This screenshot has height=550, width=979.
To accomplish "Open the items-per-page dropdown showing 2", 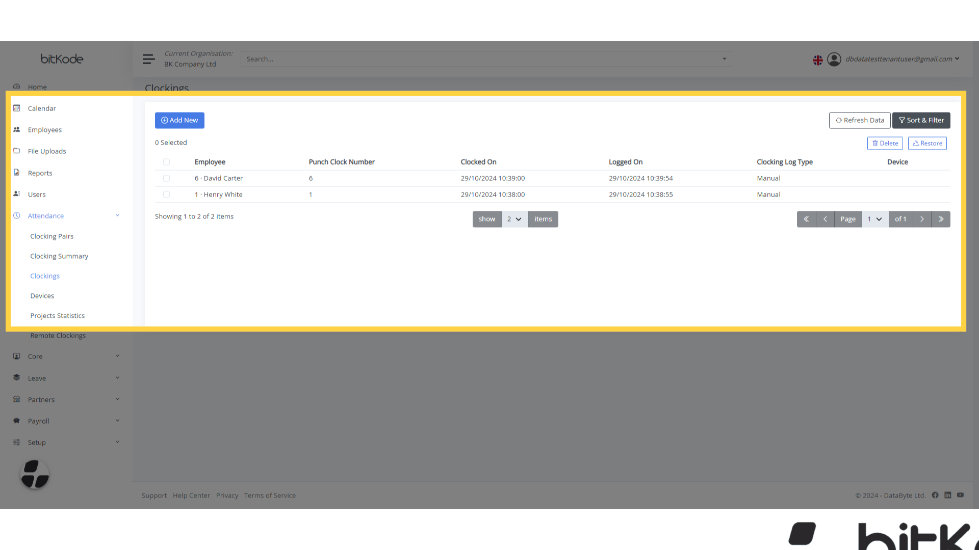I will point(514,219).
